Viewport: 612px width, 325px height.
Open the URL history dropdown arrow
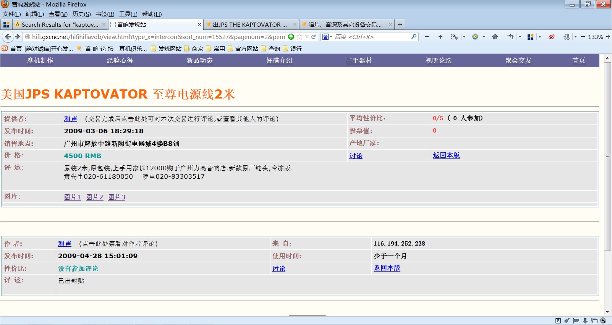click(307, 37)
